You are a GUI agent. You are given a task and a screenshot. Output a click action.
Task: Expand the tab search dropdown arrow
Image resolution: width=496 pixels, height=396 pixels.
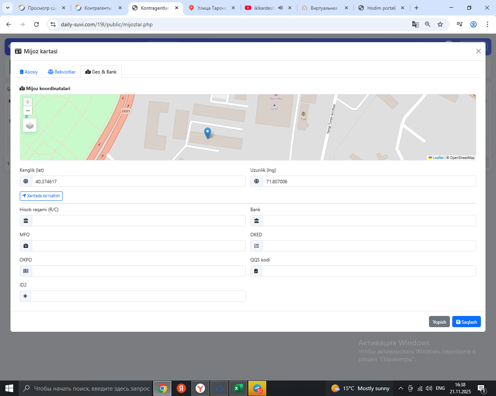[8, 8]
